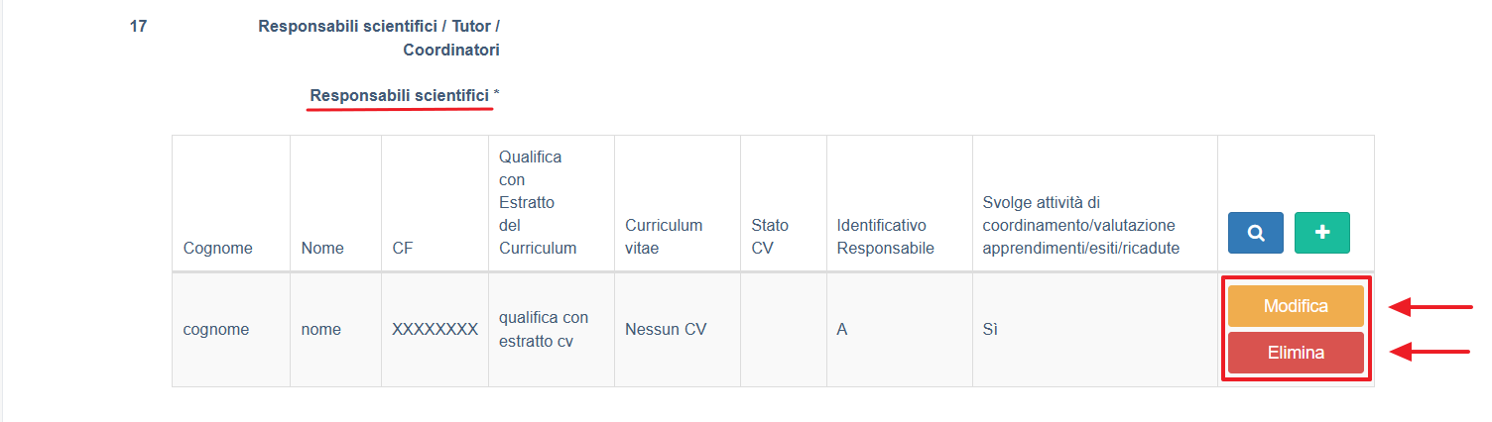This screenshot has height=422, width=1492.
Task: Click the blue magnifier search button
Action: tap(1256, 233)
